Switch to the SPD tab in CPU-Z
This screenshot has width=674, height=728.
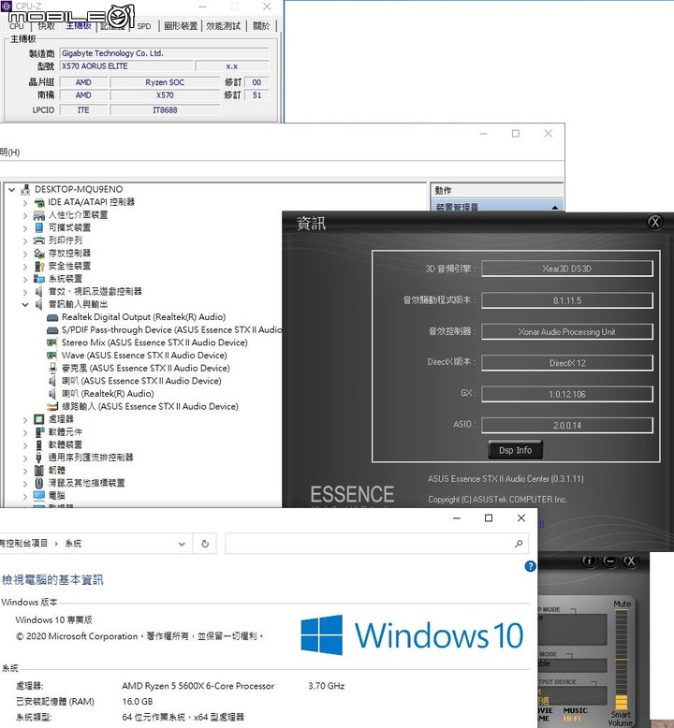point(144,26)
